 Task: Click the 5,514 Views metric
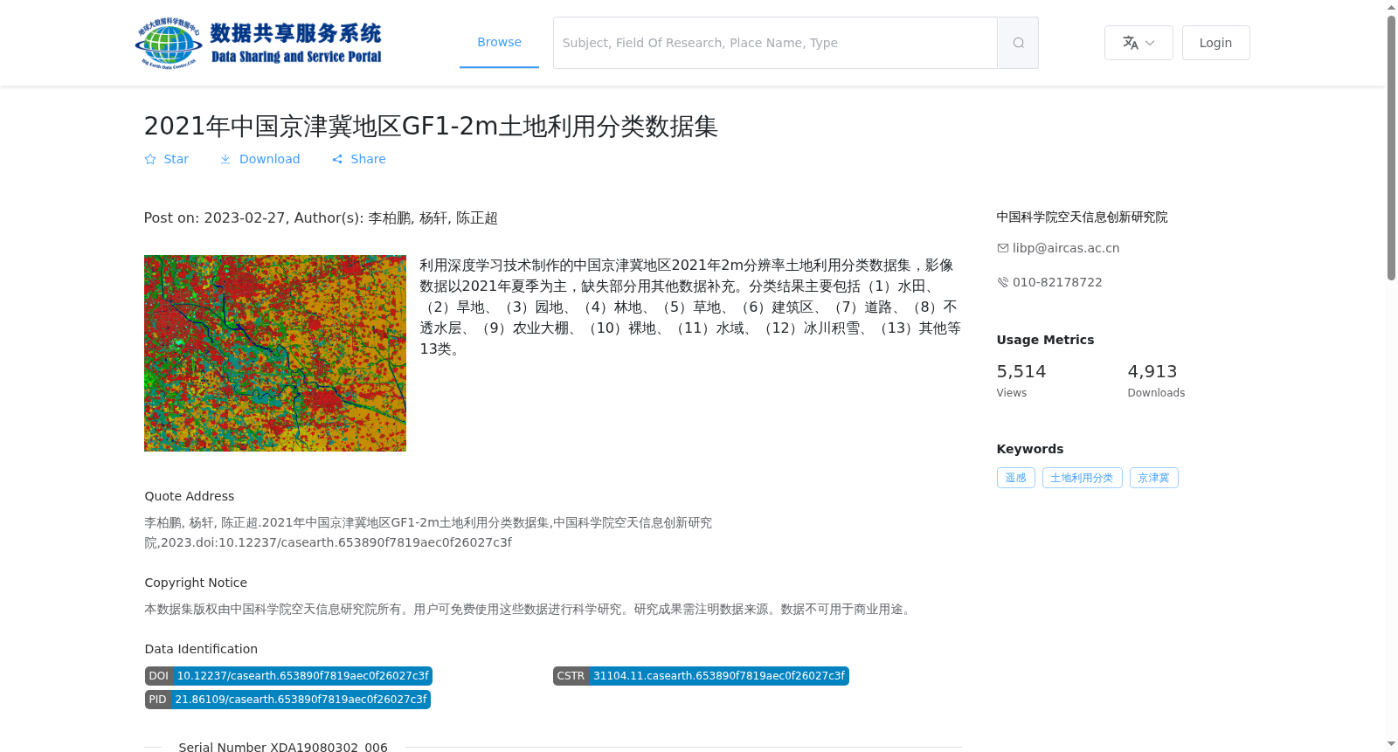[x=1021, y=381]
